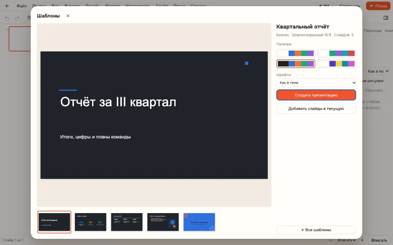Viewport: 393px width, 245px height.
Task: Select the Отчёт за III квартал title thumbnail
Action: point(54,222)
